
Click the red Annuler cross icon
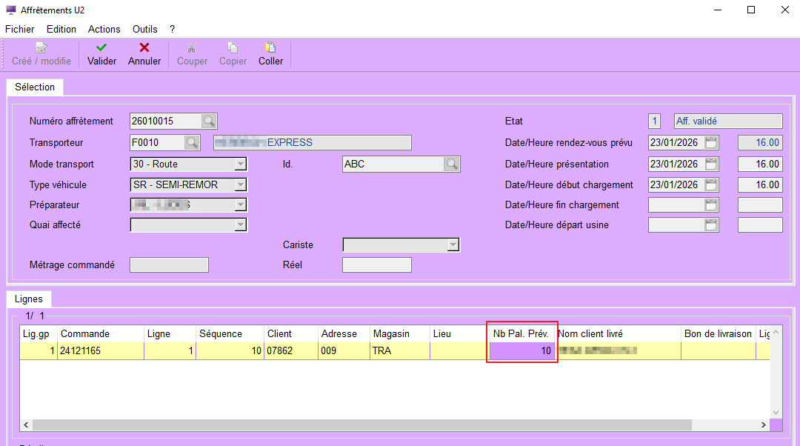[144, 47]
